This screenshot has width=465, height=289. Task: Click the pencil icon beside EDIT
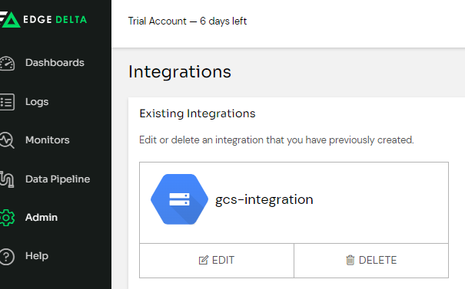point(204,260)
